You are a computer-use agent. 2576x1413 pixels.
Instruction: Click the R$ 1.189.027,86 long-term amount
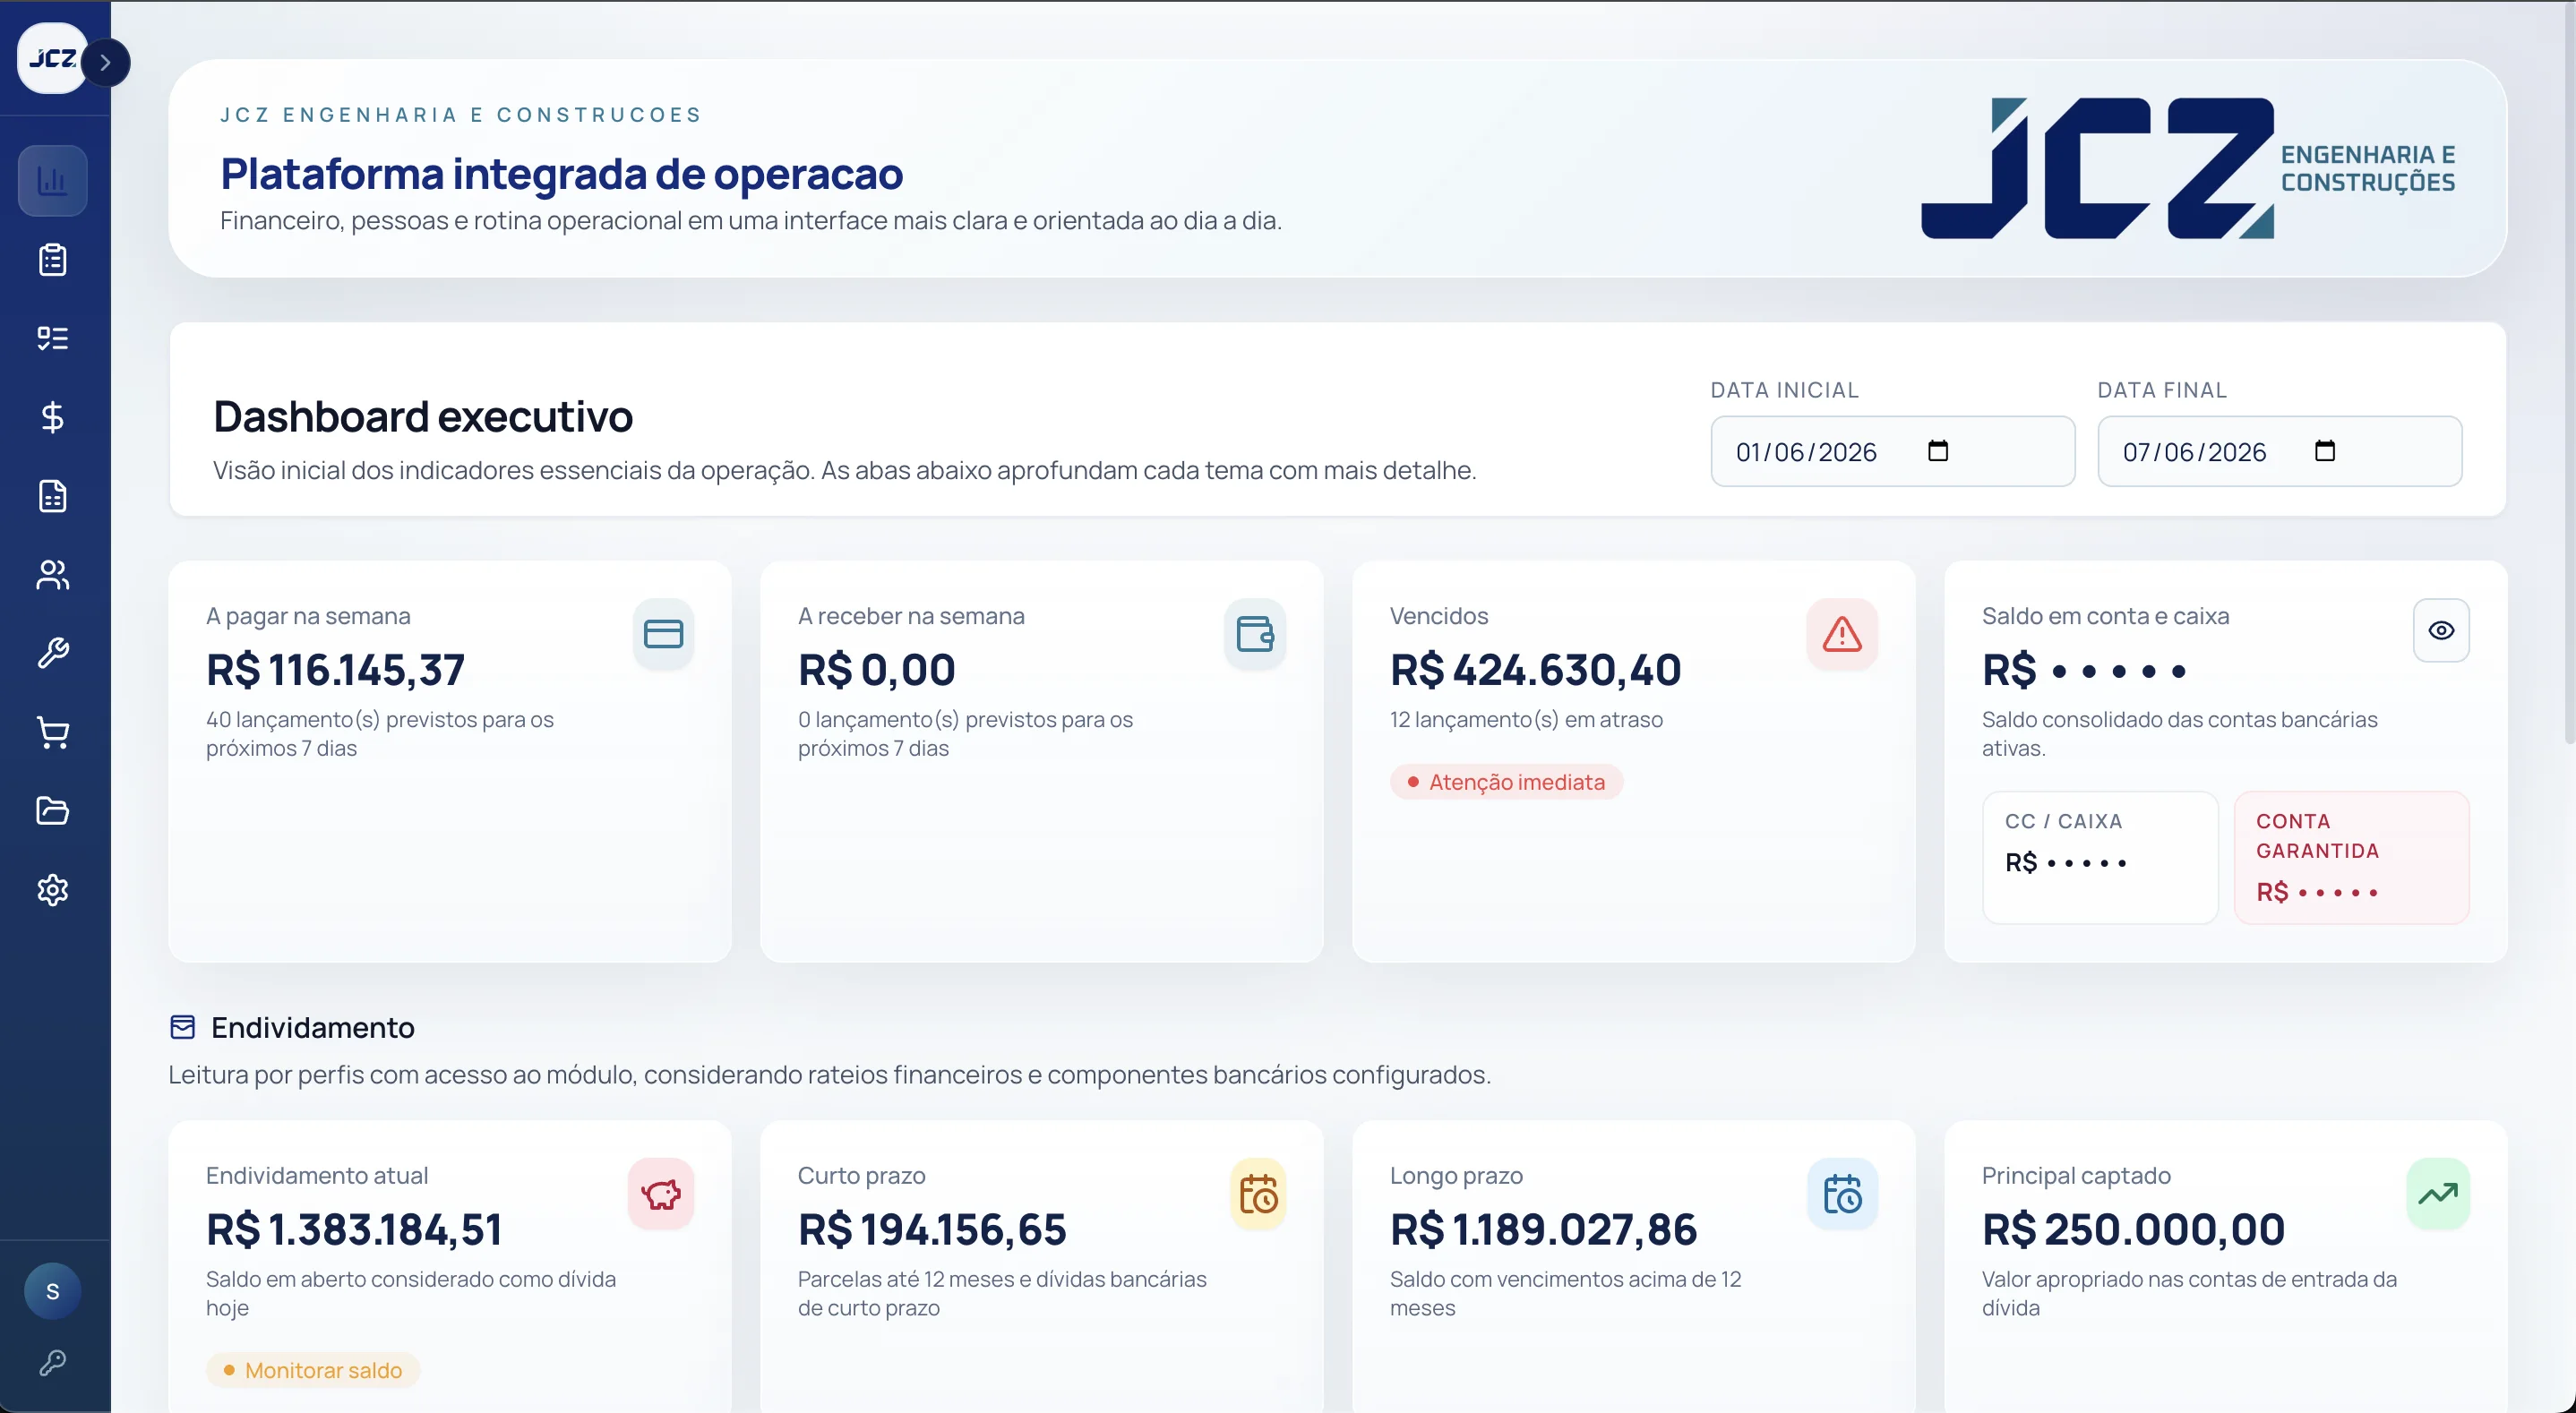point(1543,1230)
